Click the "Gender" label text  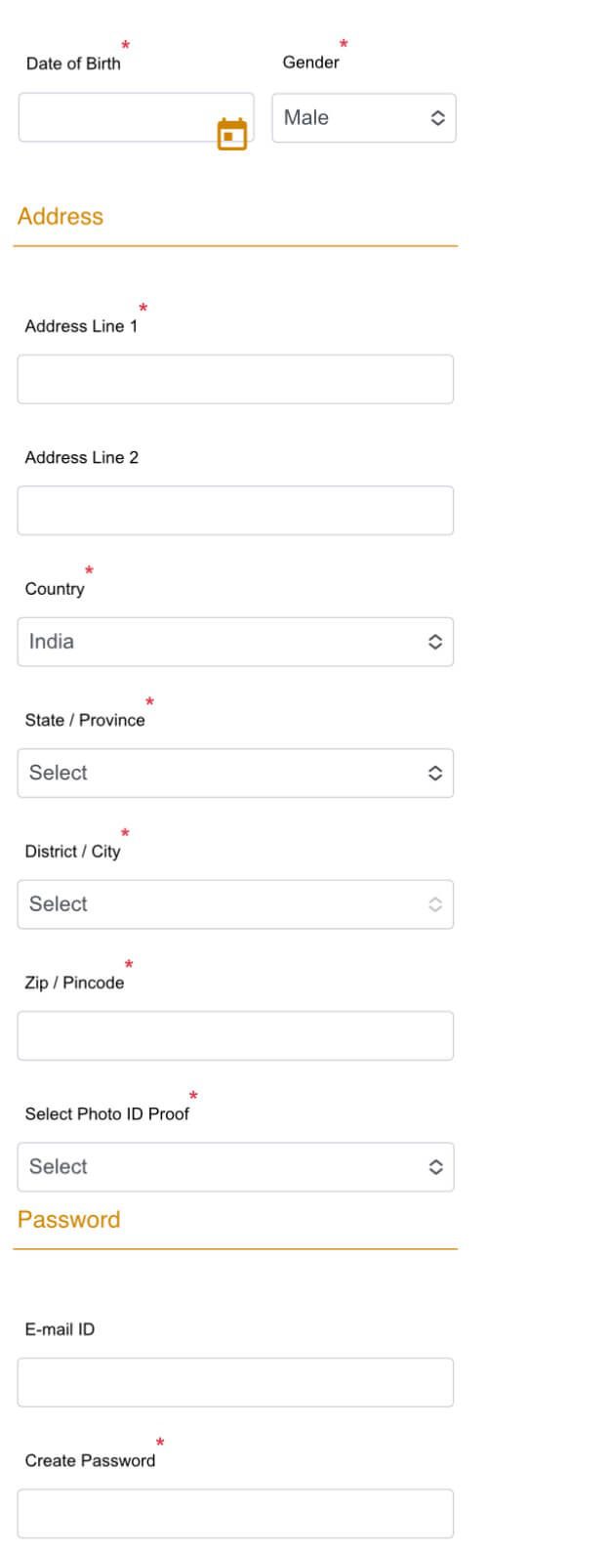[x=310, y=63]
